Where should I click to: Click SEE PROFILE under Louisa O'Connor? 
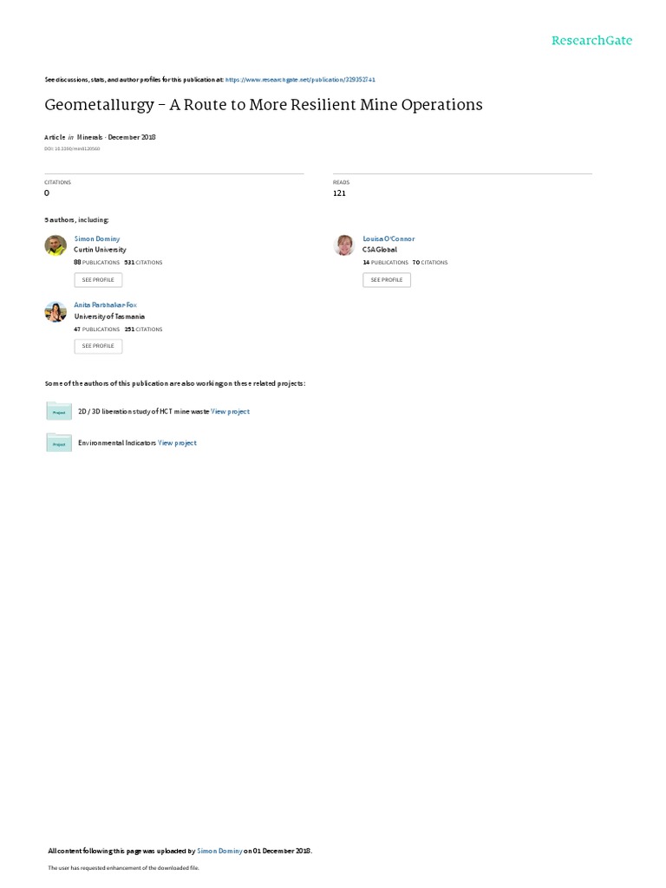coord(387,280)
